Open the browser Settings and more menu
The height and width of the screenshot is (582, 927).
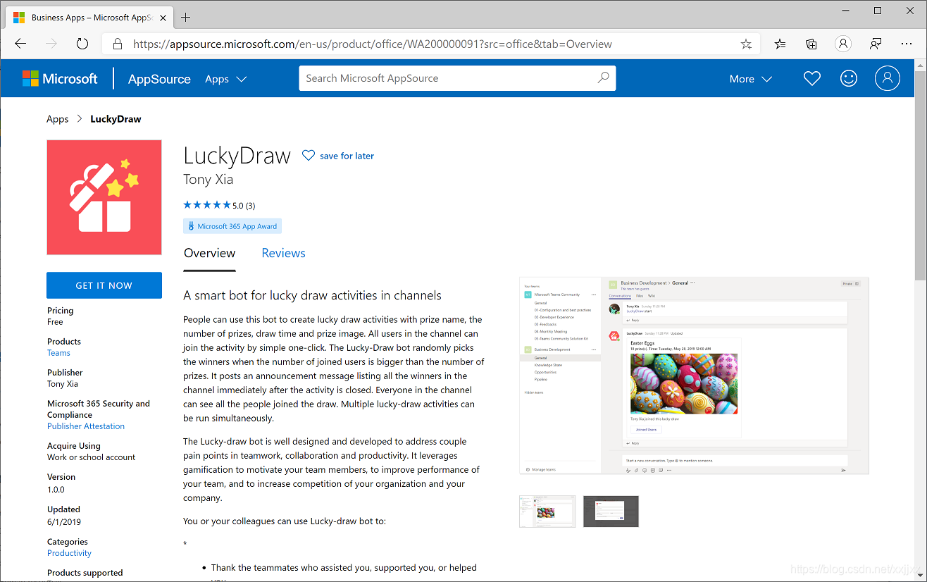tap(907, 44)
